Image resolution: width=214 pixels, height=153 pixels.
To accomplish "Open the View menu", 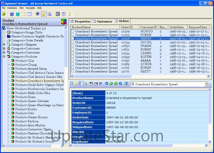I will [x=21, y=8].
